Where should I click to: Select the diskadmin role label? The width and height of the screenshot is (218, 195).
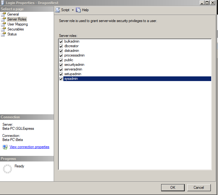pos(72,51)
